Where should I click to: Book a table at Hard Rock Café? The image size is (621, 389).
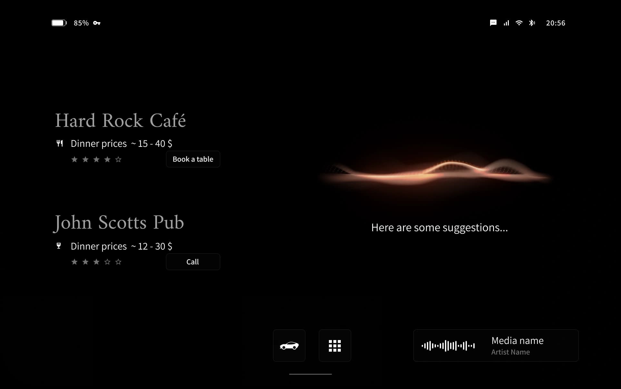193,159
